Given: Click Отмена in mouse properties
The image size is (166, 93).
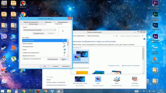Looking at the screenshot, I should 55,66.
